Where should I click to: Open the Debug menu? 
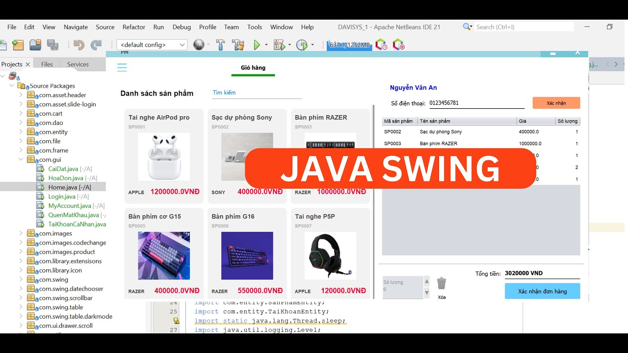click(x=182, y=27)
